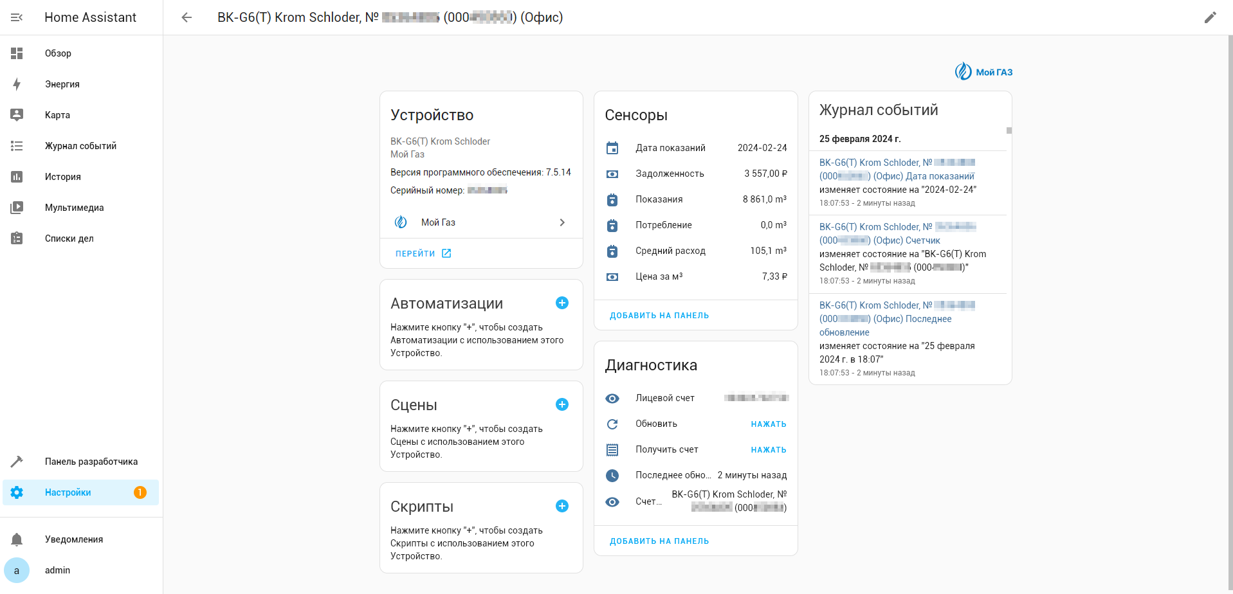Screen dimensions: 1233x594
Task: Add a new scene with plus icon
Action: [562, 404]
